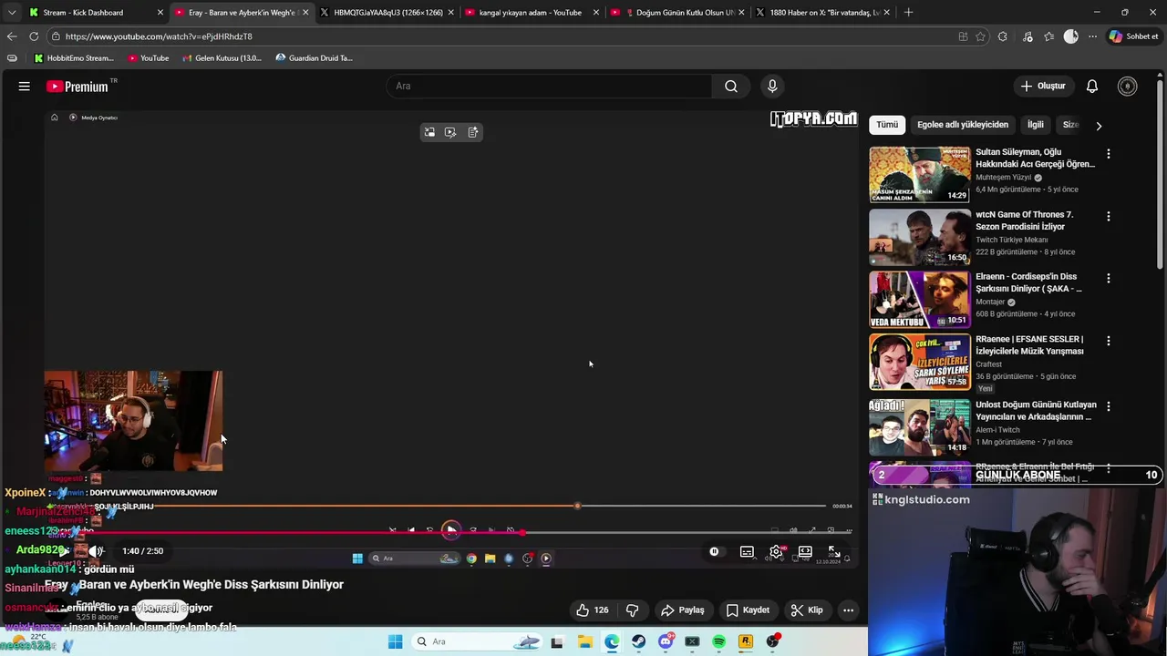Open options menu for RRaenee EFSANE SESLER
The height and width of the screenshot is (656, 1167).
[1109, 341]
